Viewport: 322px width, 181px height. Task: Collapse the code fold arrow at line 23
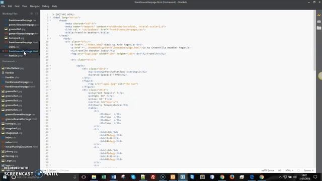coord(50,81)
